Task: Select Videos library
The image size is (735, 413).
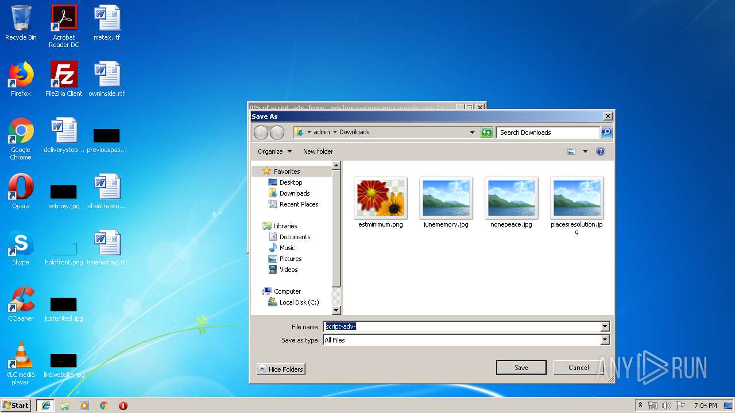Action: (x=283, y=270)
